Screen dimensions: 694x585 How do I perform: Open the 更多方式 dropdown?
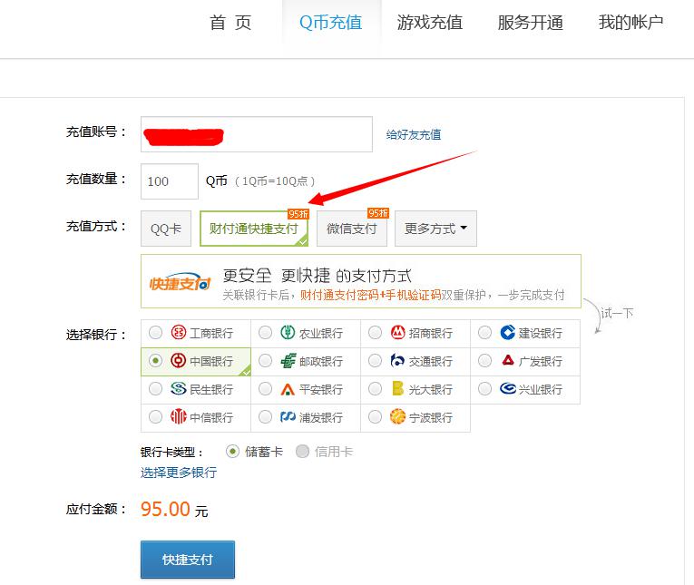[x=435, y=229]
